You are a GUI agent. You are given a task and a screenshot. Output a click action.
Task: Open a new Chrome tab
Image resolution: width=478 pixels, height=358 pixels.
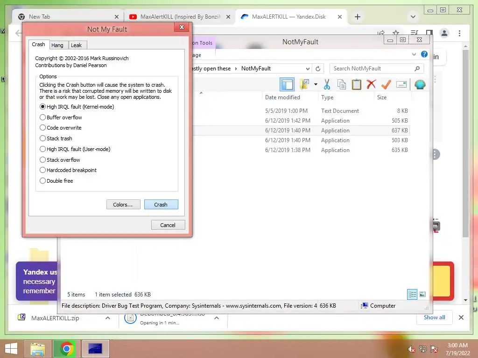[358, 17]
